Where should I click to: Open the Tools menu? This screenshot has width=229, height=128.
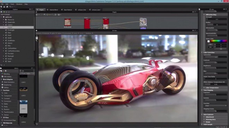12,4
